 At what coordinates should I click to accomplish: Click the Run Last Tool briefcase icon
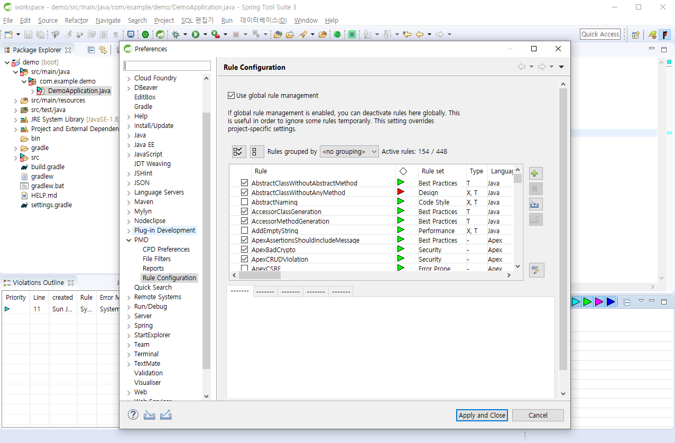215,34
